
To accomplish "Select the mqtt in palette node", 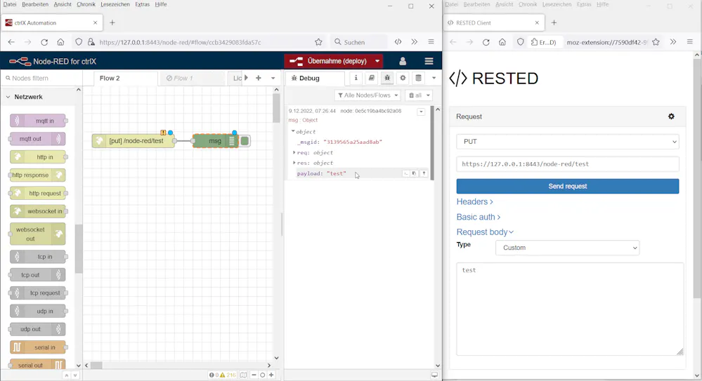I will point(38,121).
